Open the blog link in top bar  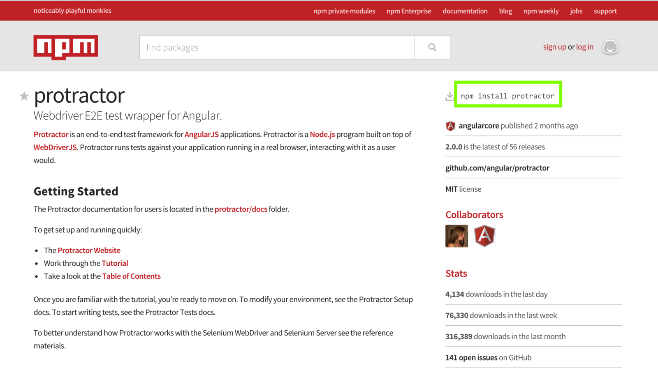(505, 11)
